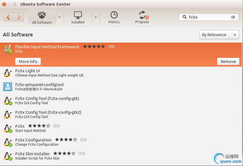Click the Fcitx Configuration penguin icon
Image resolution: width=243 pixels, height=166 pixels.
pos(8,142)
